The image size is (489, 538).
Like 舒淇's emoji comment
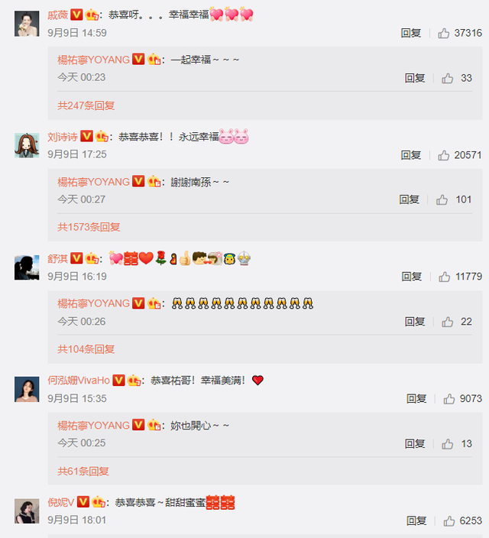click(x=445, y=277)
